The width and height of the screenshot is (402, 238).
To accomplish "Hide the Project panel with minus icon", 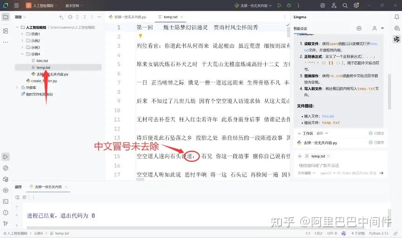I will [99, 17].
